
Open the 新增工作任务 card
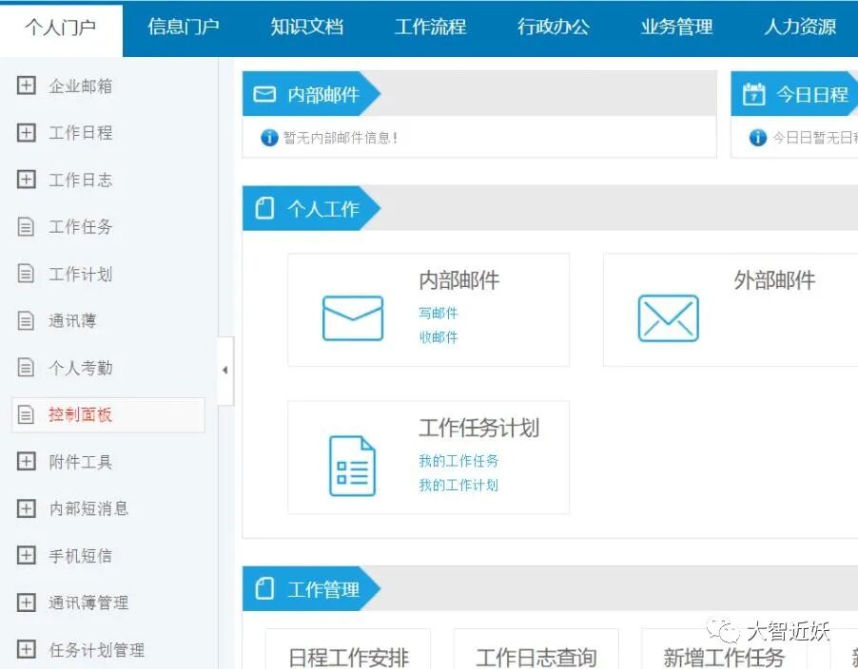(x=723, y=649)
